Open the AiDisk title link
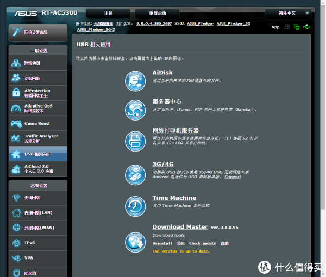This screenshot has height=277, width=326. [162, 73]
